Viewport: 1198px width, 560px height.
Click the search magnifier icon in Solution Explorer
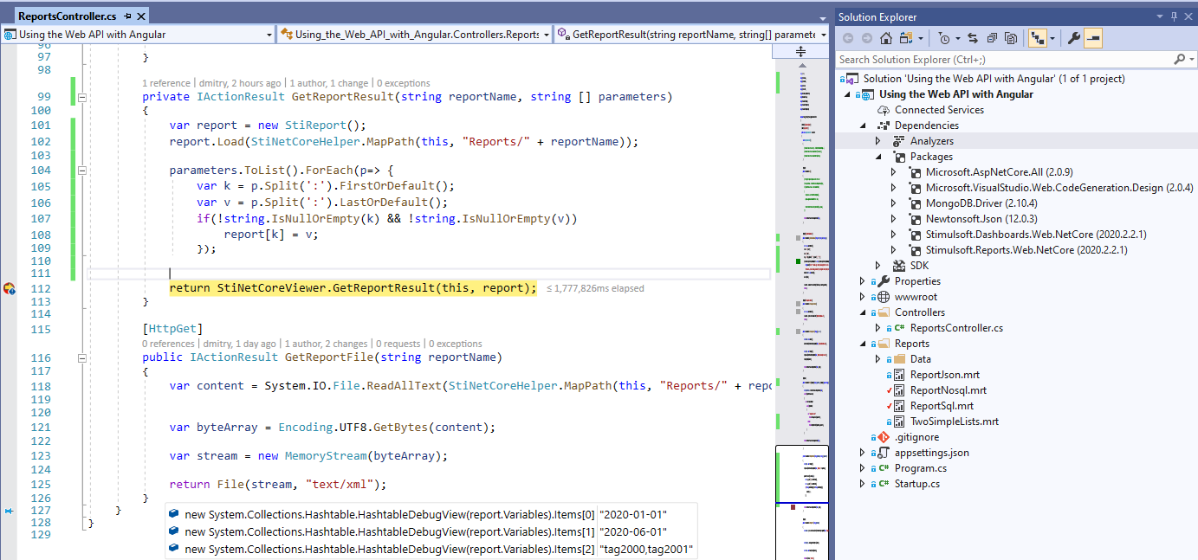[x=1179, y=59]
